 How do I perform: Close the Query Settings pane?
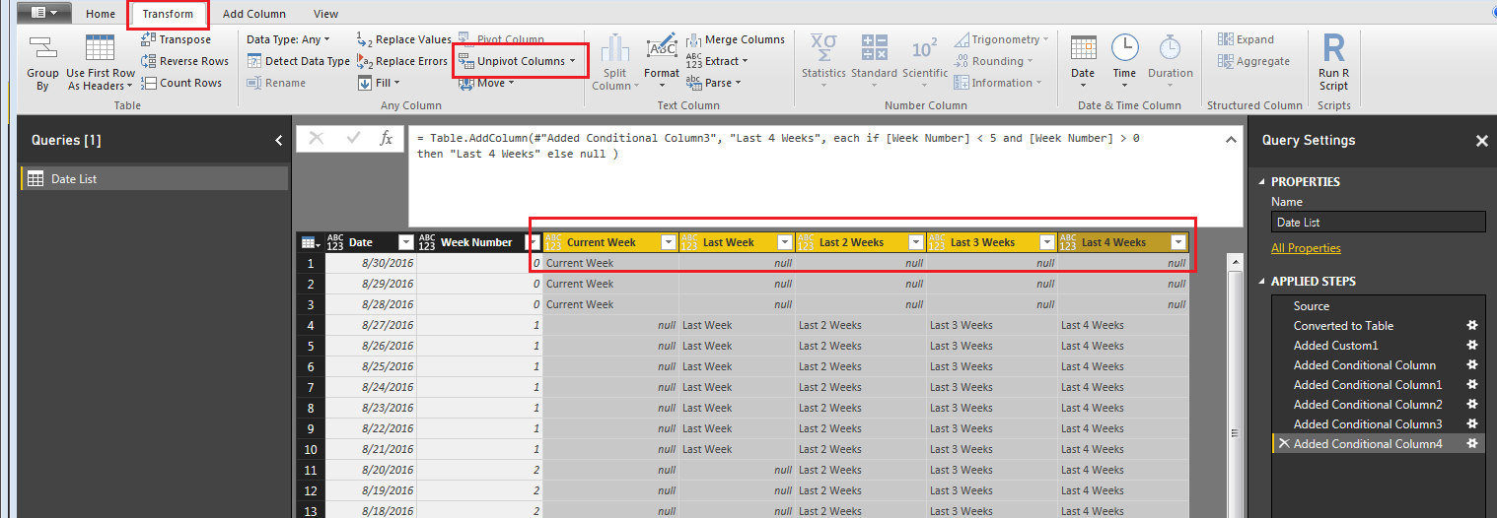tap(1480, 141)
